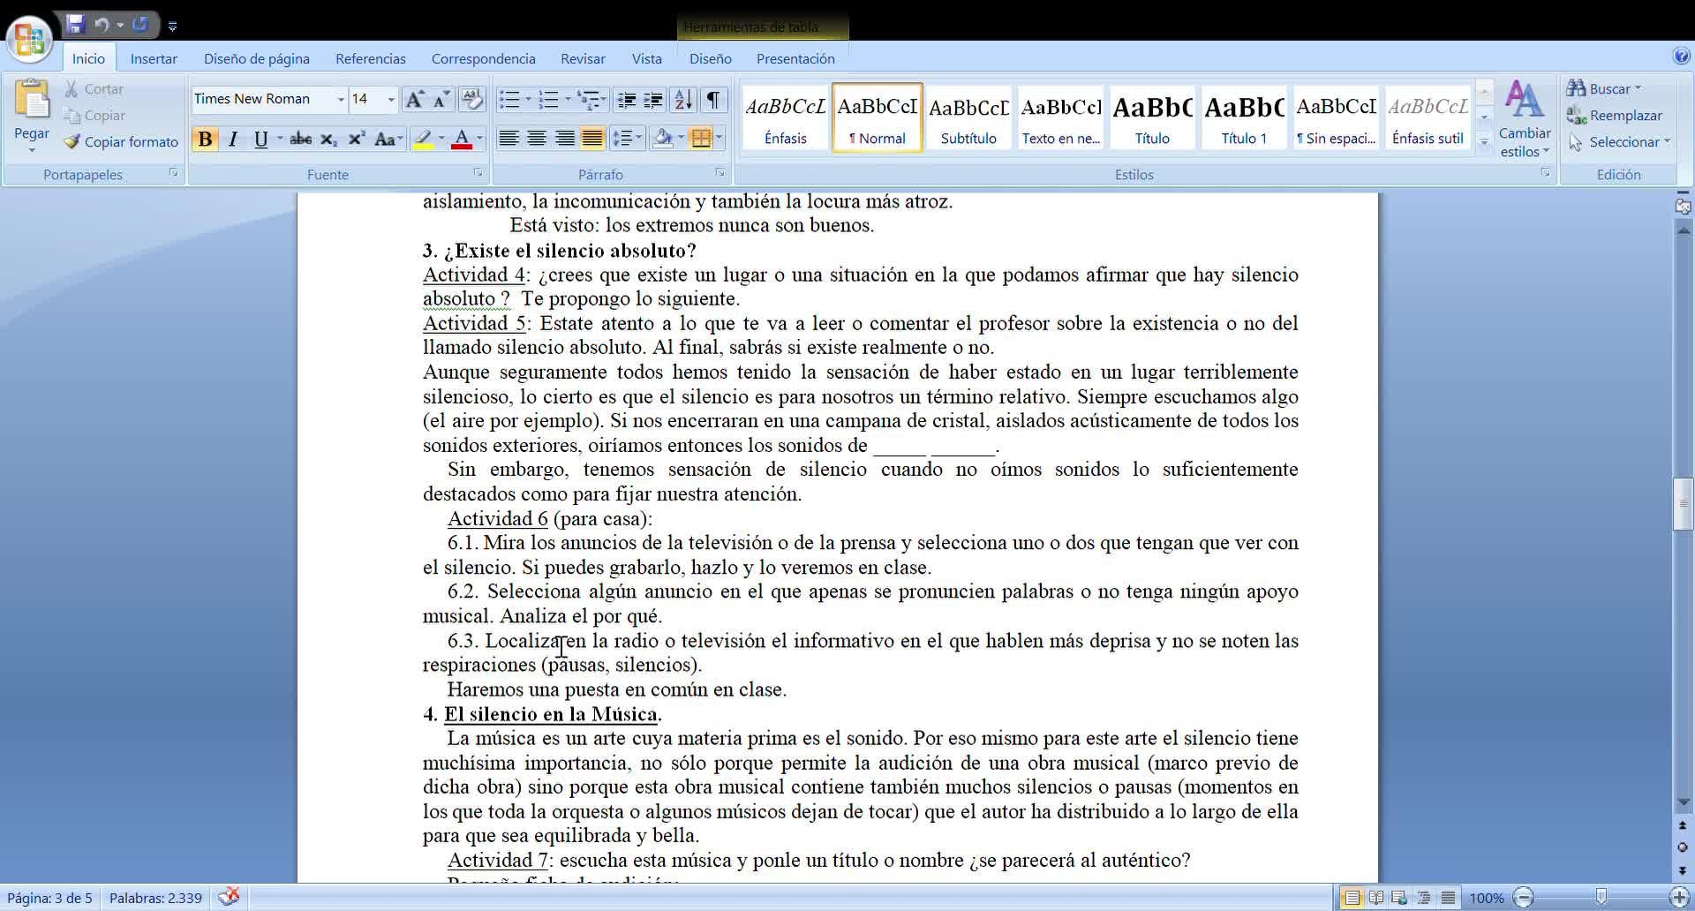1695x911 pixels.
Task: Open the Cambiar estilos menu
Action: [x=1525, y=119]
